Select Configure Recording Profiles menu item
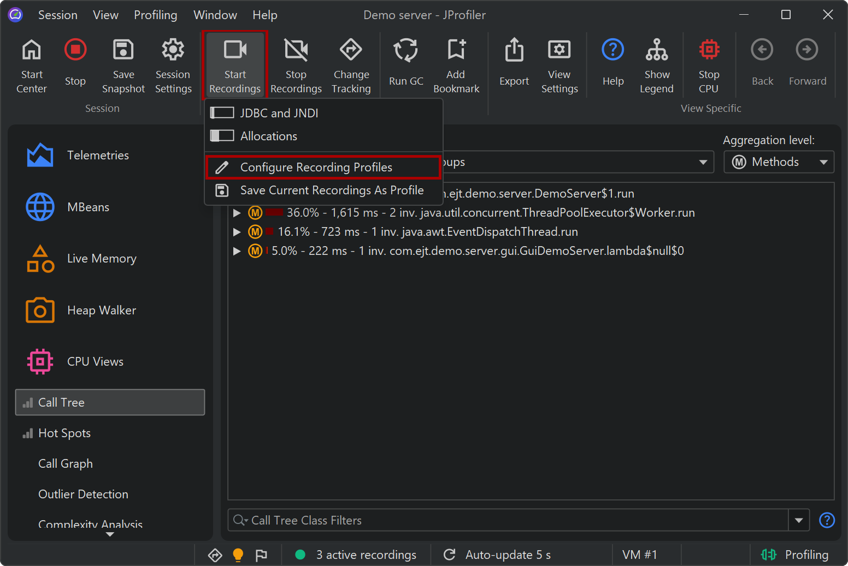The width and height of the screenshot is (848, 566). click(316, 167)
